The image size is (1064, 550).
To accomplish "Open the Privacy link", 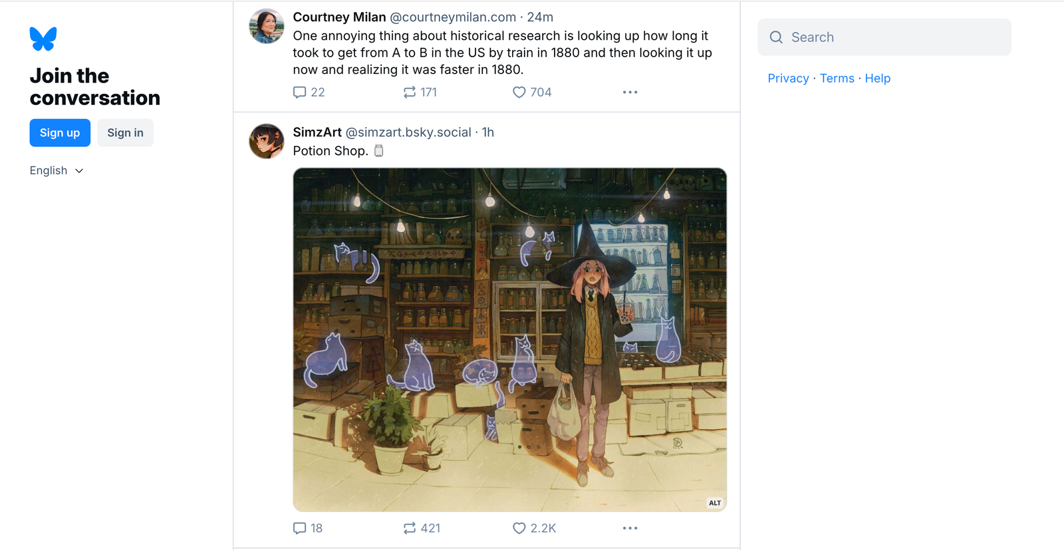I will click(788, 78).
